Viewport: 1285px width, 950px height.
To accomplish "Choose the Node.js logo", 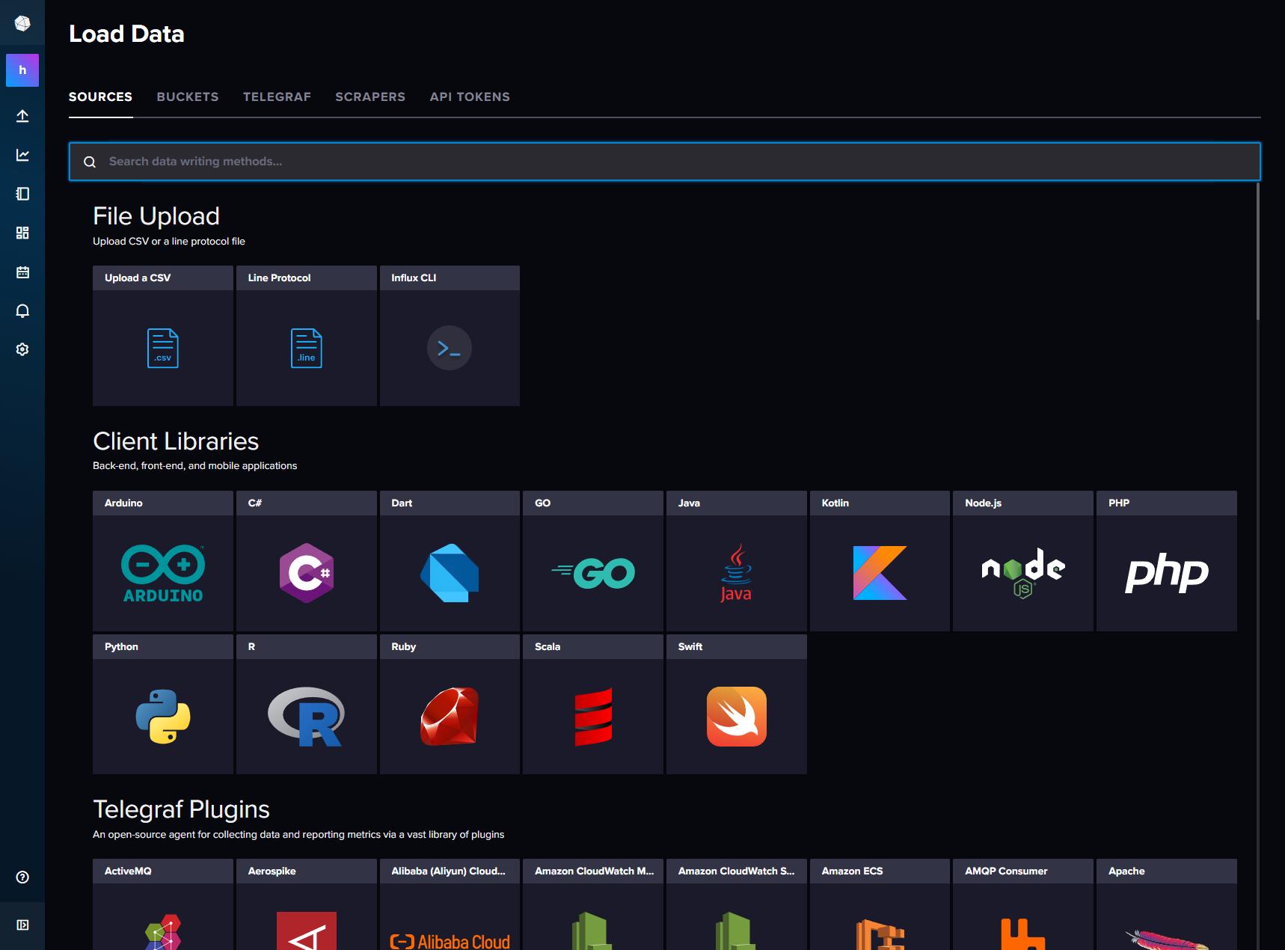I will pos(1023,573).
